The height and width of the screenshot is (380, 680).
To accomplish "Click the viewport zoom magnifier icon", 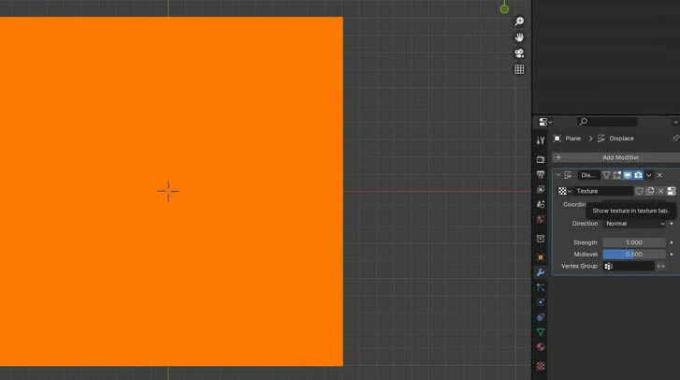I will [x=519, y=22].
